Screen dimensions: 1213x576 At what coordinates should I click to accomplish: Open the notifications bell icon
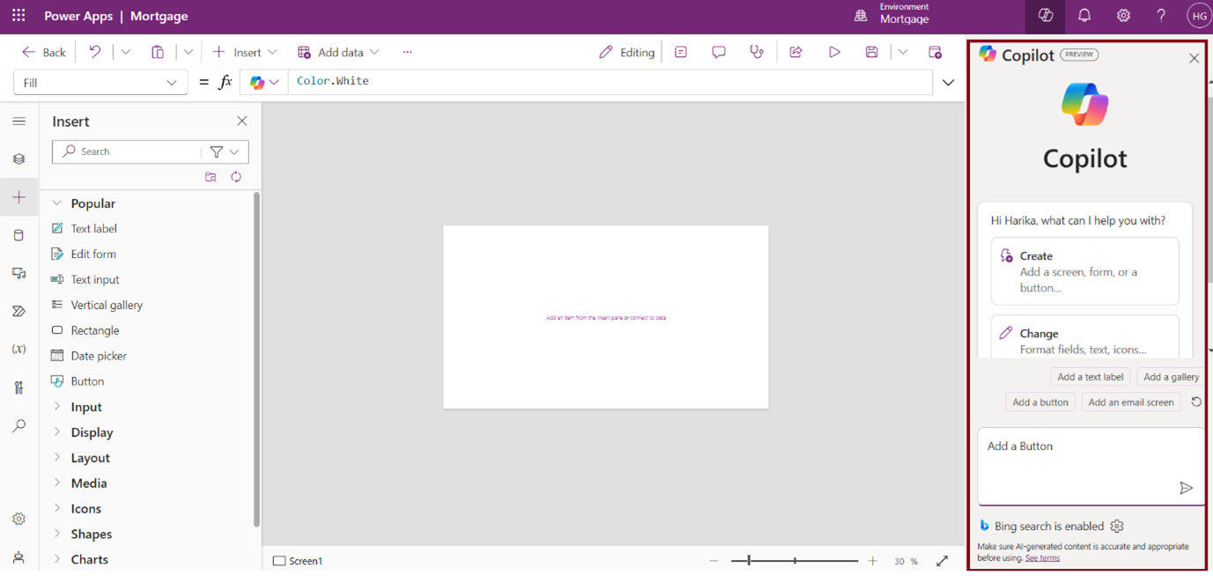click(1084, 16)
